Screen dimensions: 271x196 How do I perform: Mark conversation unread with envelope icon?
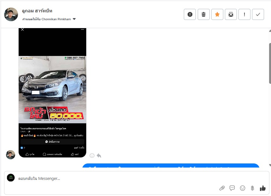click(231, 14)
